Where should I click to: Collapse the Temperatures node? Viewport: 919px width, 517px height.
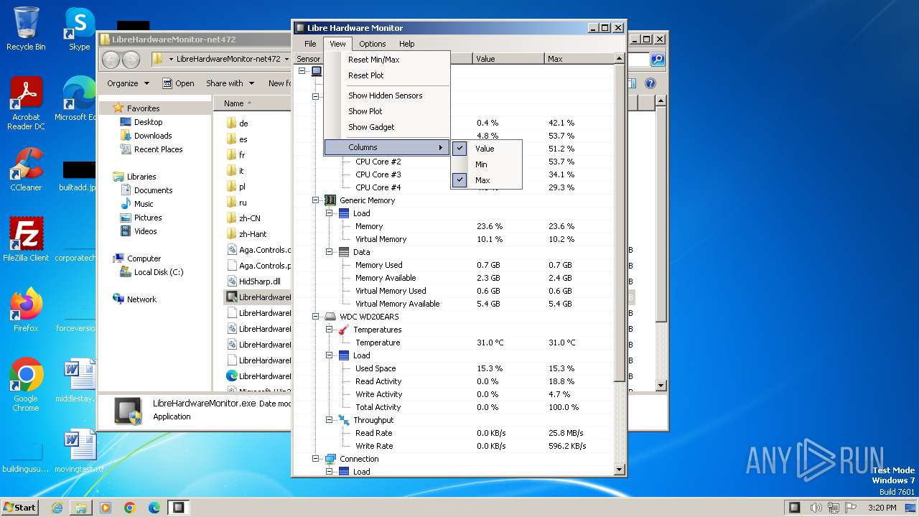pos(328,330)
